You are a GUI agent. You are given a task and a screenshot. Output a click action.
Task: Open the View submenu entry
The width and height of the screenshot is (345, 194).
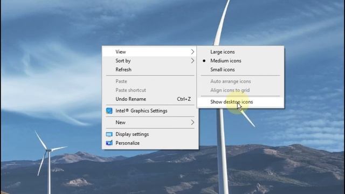click(150, 52)
